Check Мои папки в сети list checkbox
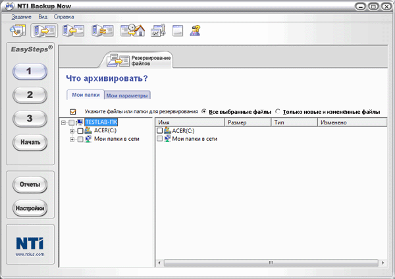Image resolution: width=395 pixels, height=279 pixels. (x=159, y=138)
